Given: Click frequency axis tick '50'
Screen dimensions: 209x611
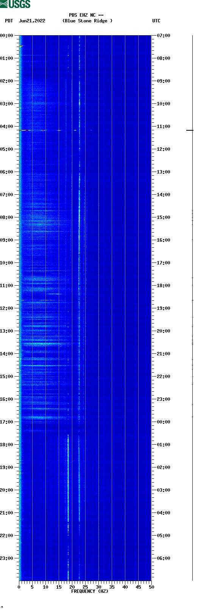Looking at the screenshot, I should (151, 587).
